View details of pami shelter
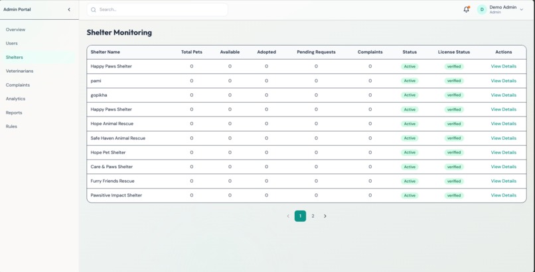The image size is (535, 272). [x=503, y=81]
